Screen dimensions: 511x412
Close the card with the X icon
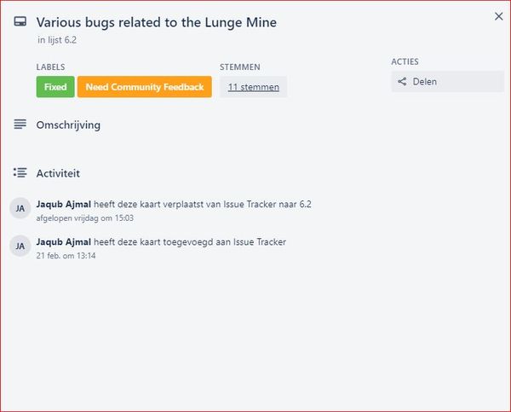point(498,16)
